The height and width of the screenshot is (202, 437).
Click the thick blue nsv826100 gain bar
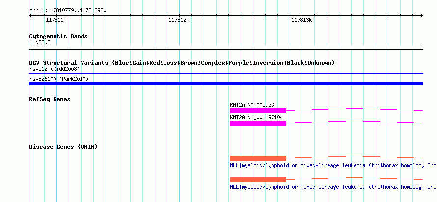tap(226, 84)
